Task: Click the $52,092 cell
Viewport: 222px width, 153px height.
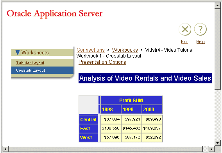Action: 152,137
